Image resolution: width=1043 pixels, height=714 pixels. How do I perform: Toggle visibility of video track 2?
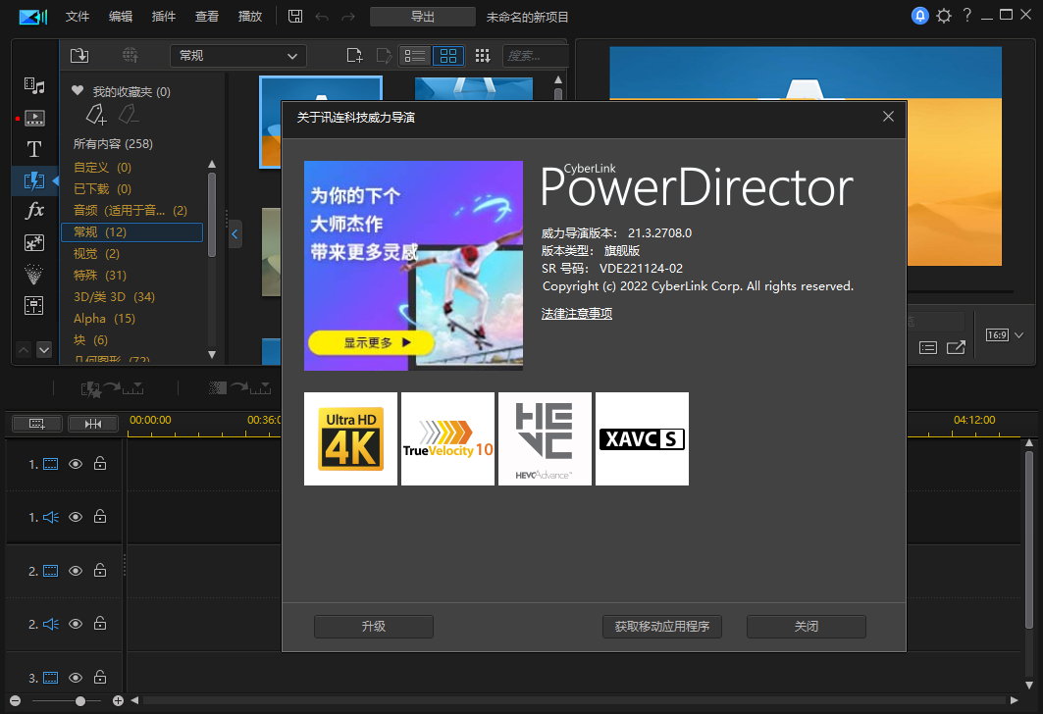tap(76, 571)
